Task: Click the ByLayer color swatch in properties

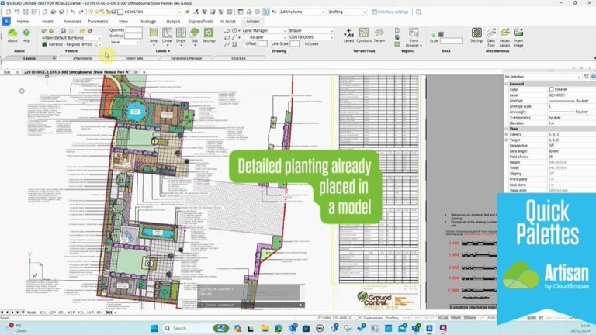Action: [x=553, y=89]
